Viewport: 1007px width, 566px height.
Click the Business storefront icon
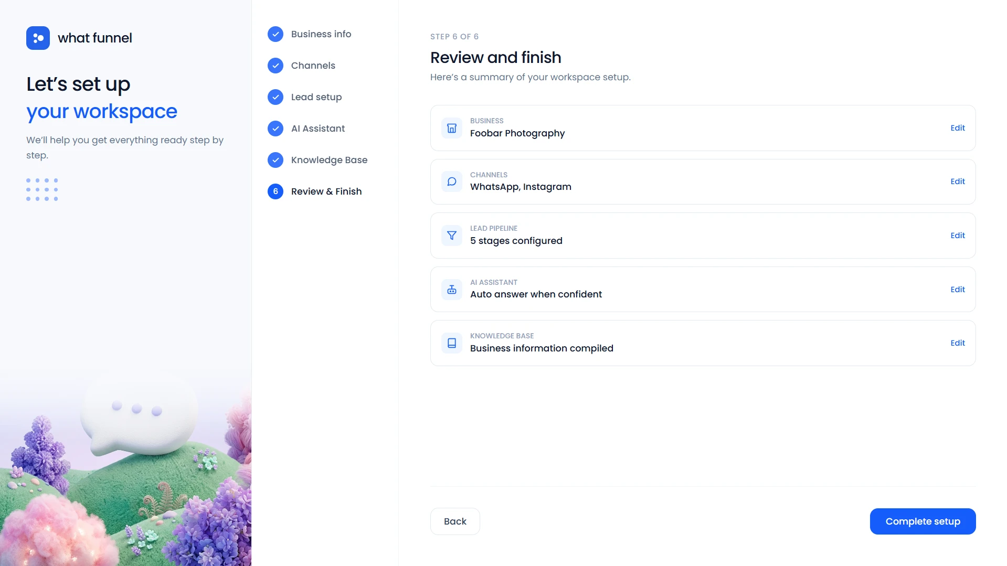(x=452, y=128)
